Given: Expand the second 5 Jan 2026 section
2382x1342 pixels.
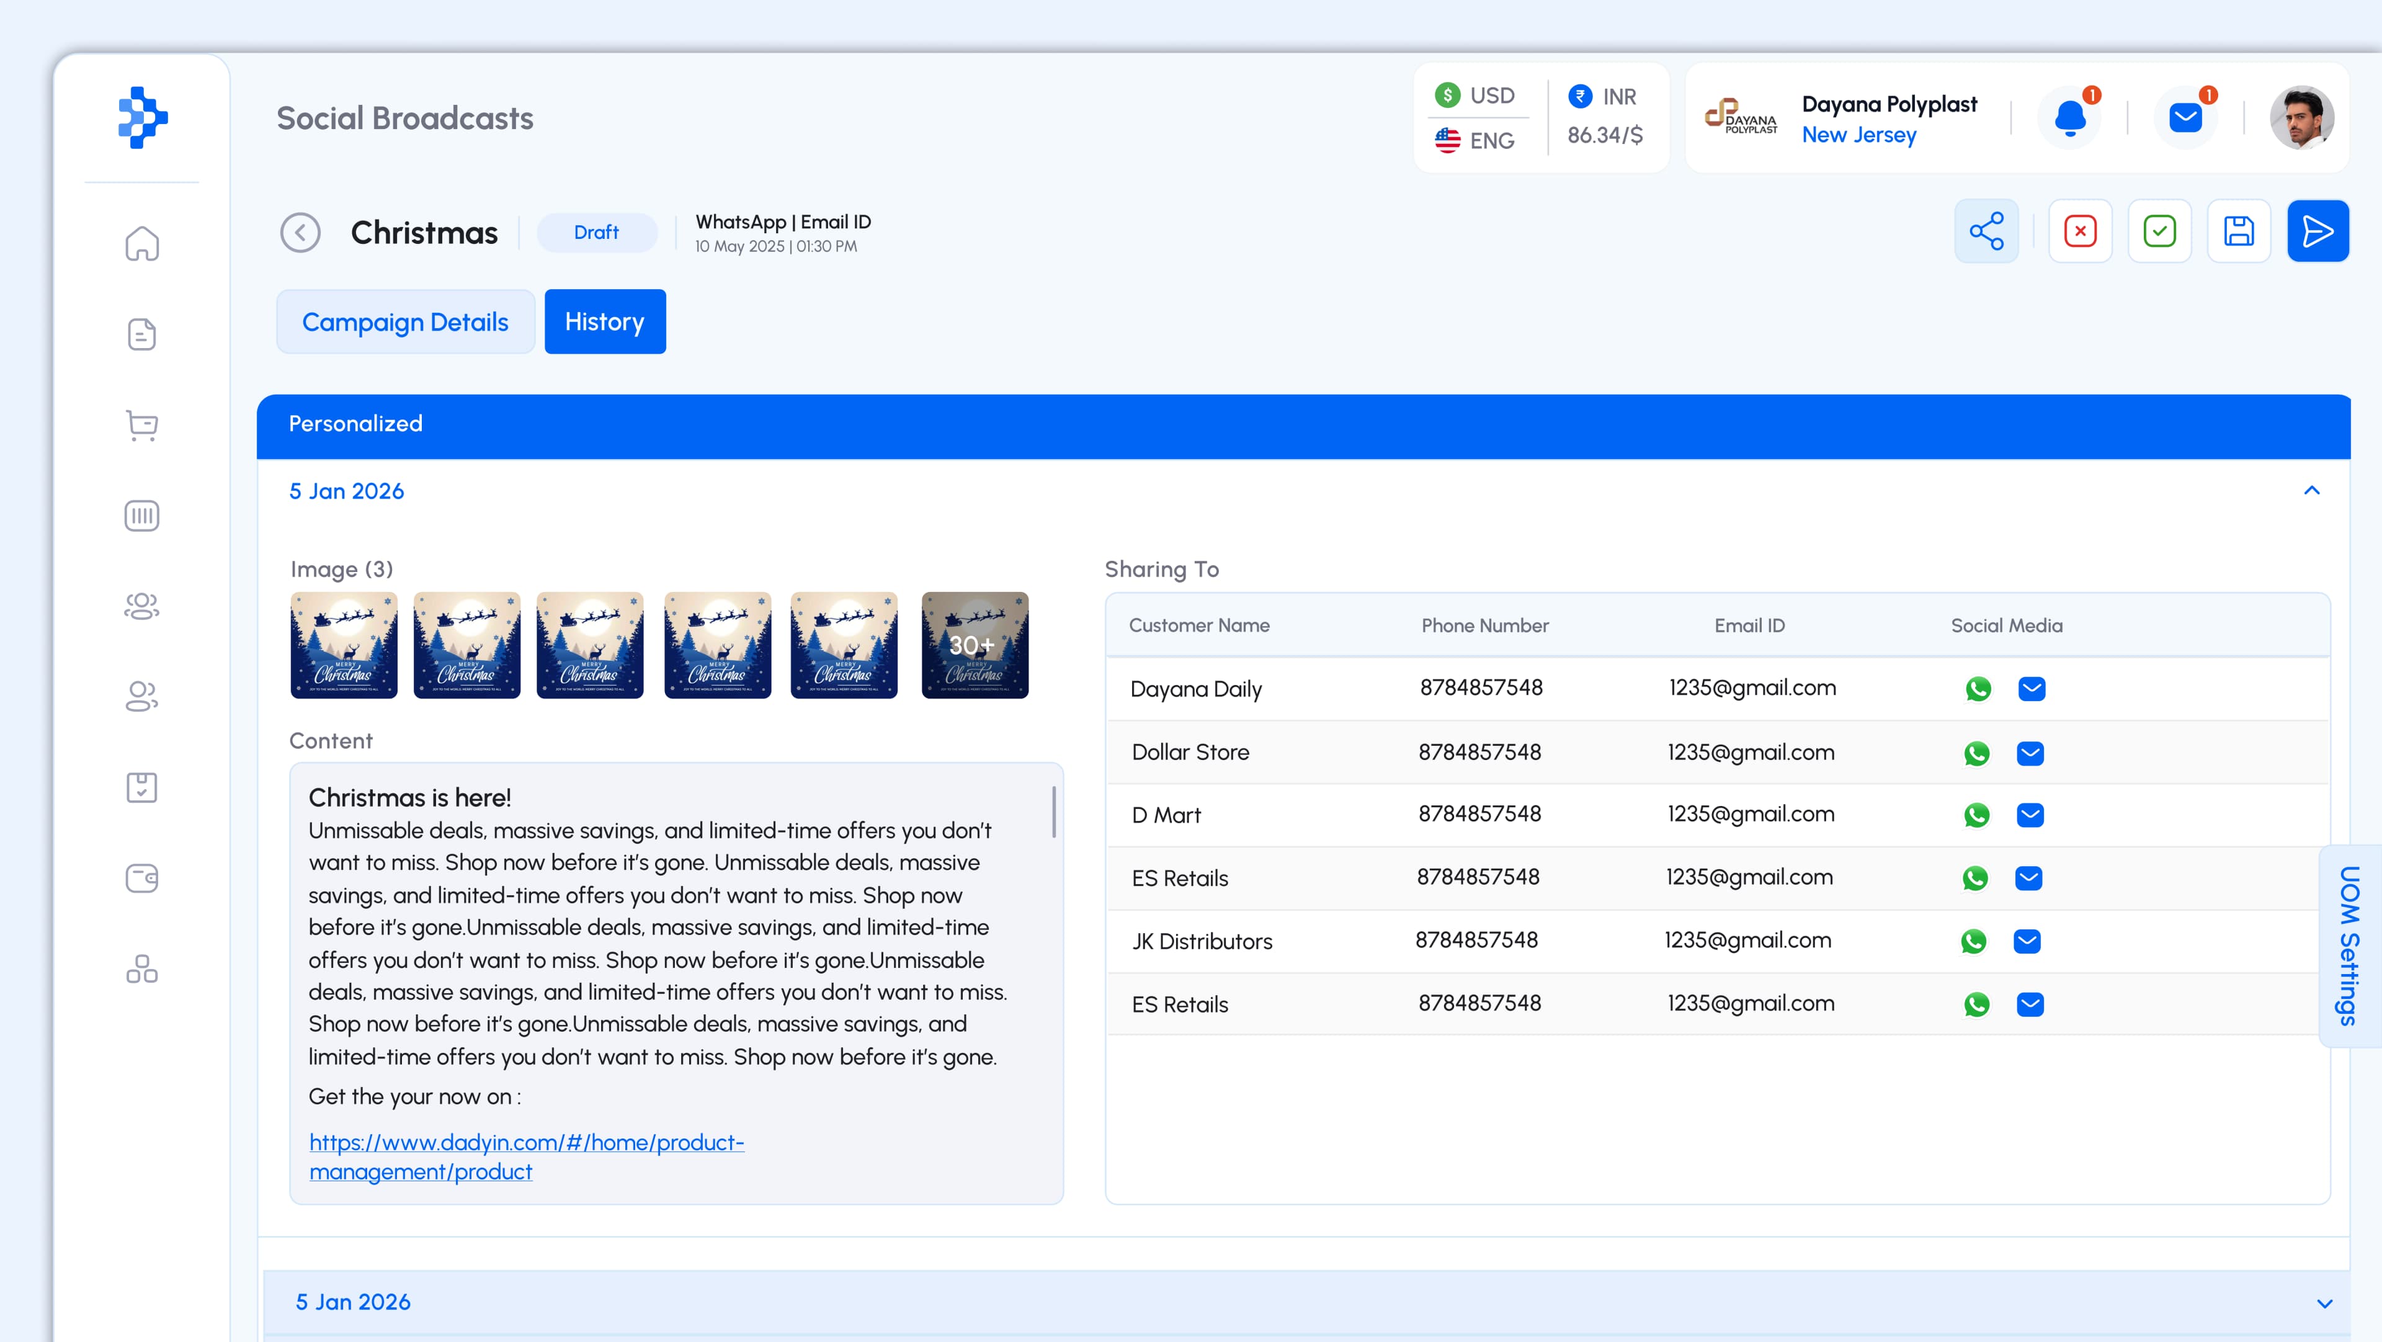Looking at the screenshot, I should pos(2325,1303).
